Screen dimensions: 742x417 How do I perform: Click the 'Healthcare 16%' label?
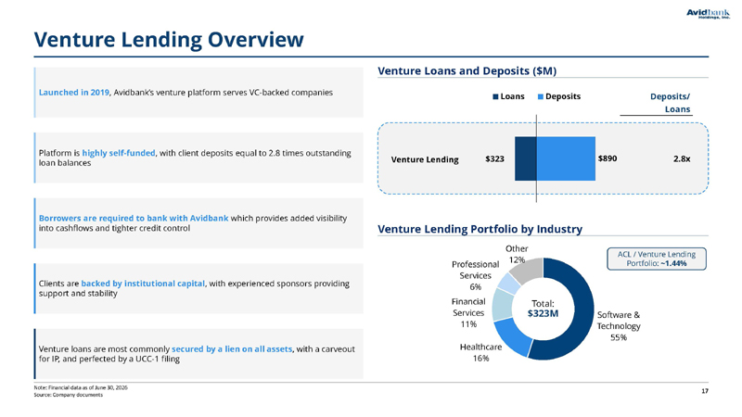tap(480, 353)
